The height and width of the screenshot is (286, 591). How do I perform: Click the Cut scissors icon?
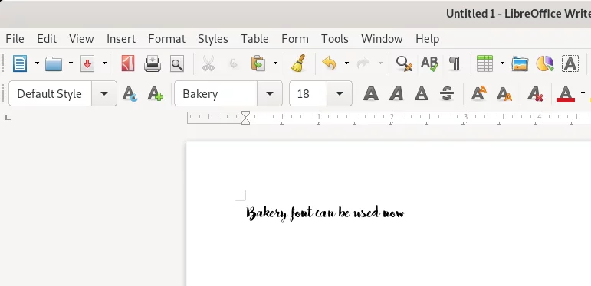pos(208,63)
